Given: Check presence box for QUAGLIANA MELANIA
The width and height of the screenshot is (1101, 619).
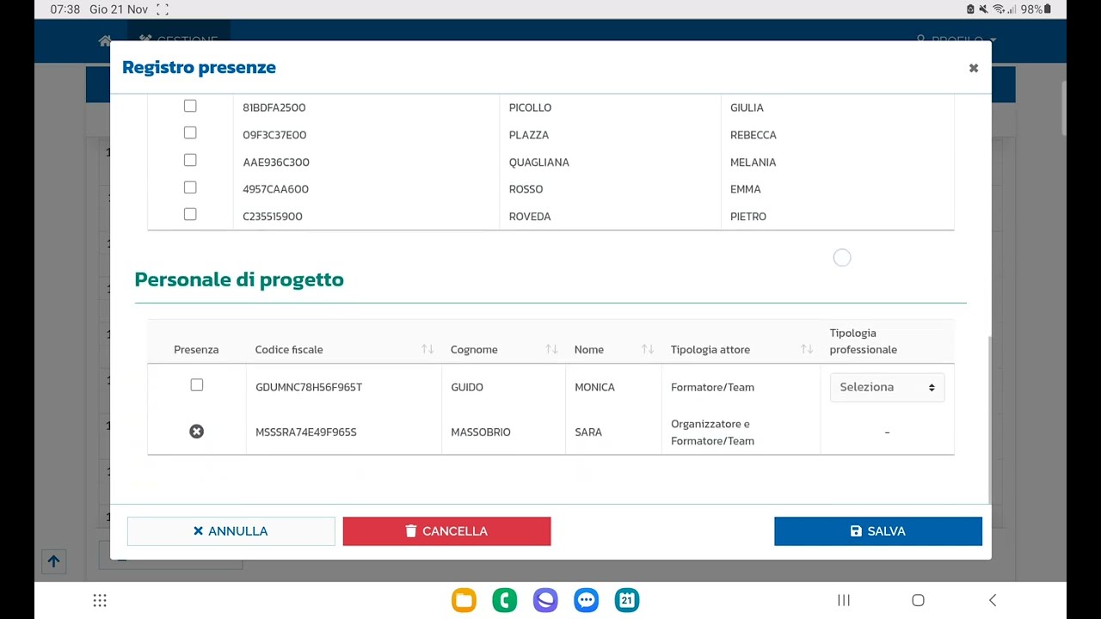Looking at the screenshot, I should coord(190,161).
